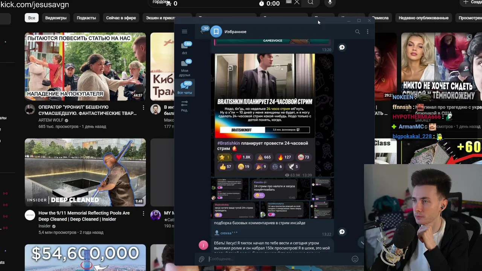Image resolution: width=482 pixels, height=271 pixels.
Task: Select the Ремесла filter chip
Action: 380,18
